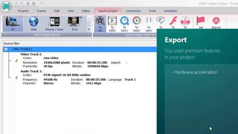
Task: Open the quick access toolbar dropdown arrow
Action: point(42,3)
